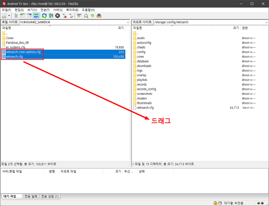This screenshot has height=206, width=269.
Task: Edit the local site path field
Action: [x=73, y=22]
